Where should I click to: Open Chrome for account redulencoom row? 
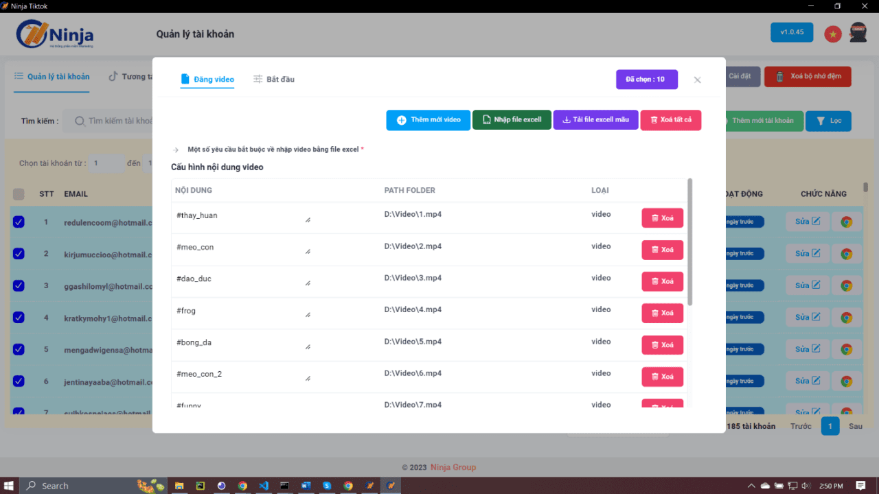click(x=847, y=222)
